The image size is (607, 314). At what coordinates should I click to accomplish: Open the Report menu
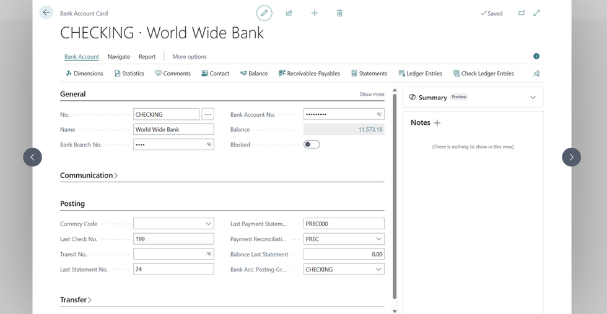tap(147, 56)
